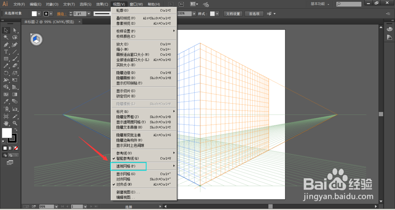The image size is (395, 210).
Task: Select the Symbol Sprayer tool
Action: (x=6, y=109)
